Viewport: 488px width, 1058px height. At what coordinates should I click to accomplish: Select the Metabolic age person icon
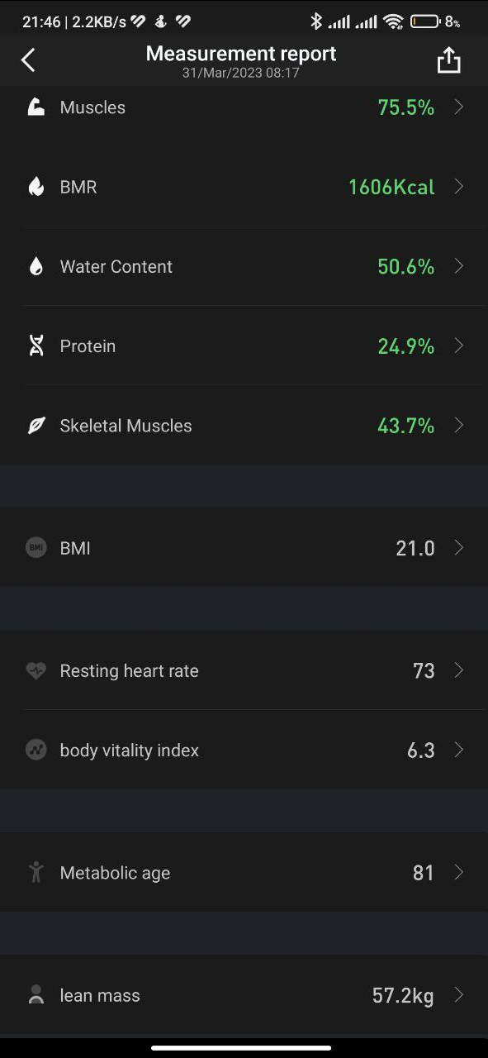click(36, 872)
